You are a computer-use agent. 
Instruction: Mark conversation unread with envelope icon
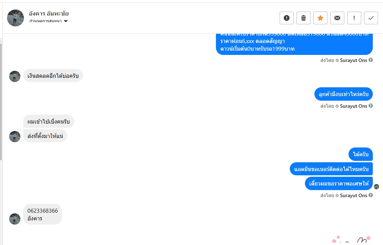[x=337, y=18]
